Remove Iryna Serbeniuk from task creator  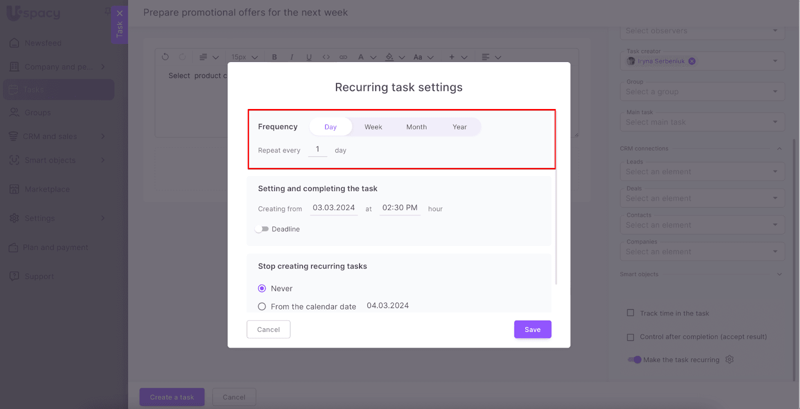(692, 61)
